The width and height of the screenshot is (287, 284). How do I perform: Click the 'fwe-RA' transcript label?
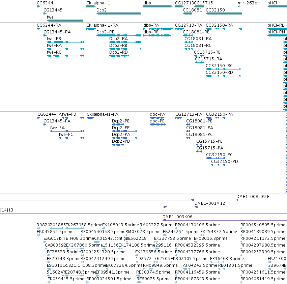pyautogui.click(x=54, y=46)
